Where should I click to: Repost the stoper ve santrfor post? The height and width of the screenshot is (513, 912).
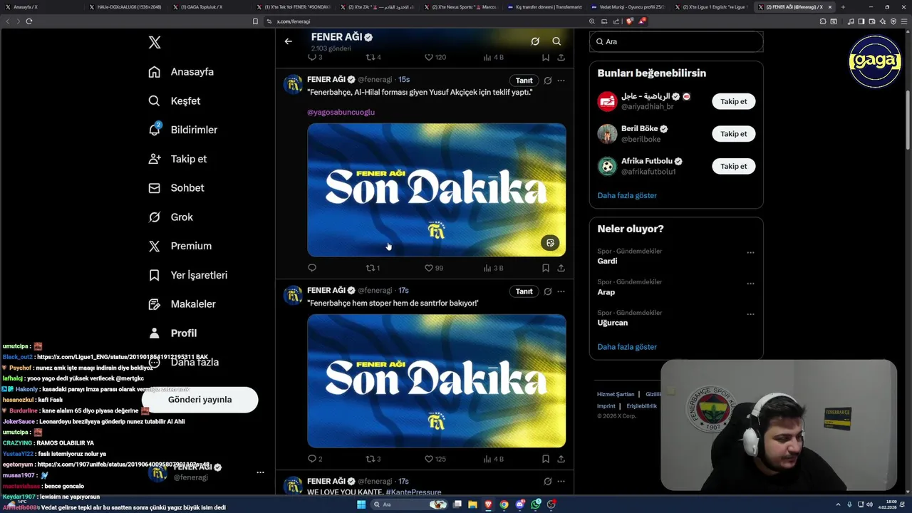coord(373,459)
